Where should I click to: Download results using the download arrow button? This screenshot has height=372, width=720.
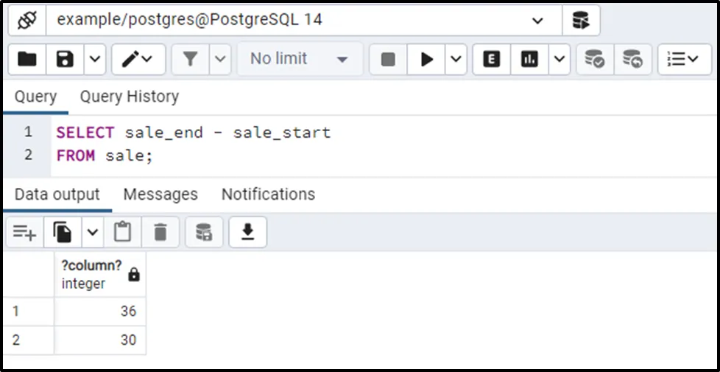coord(247,233)
